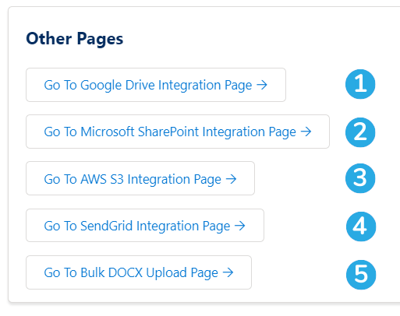Click the arrow icon in SendGrid button

[x=240, y=226]
